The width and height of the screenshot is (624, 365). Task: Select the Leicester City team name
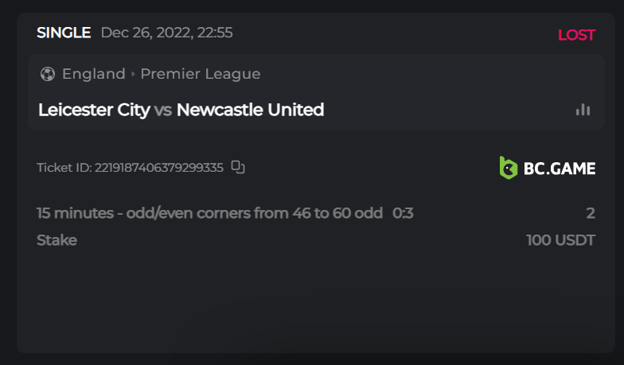[94, 110]
